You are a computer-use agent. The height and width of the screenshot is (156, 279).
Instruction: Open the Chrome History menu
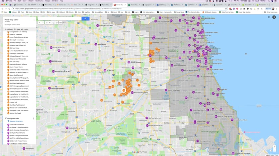(x=31, y=1)
